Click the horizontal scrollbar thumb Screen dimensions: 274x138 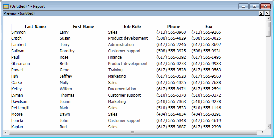pyautogui.click(x=133, y=132)
